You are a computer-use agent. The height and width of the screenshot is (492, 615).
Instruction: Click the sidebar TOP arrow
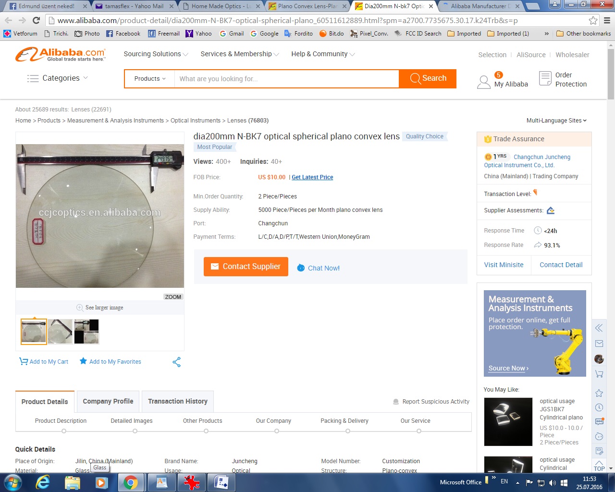click(x=599, y=465)
